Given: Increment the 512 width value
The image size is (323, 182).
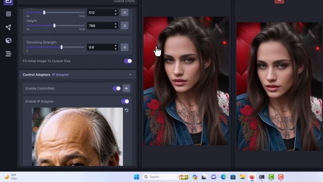Looking at the screenshot, I should click(116, 11).
